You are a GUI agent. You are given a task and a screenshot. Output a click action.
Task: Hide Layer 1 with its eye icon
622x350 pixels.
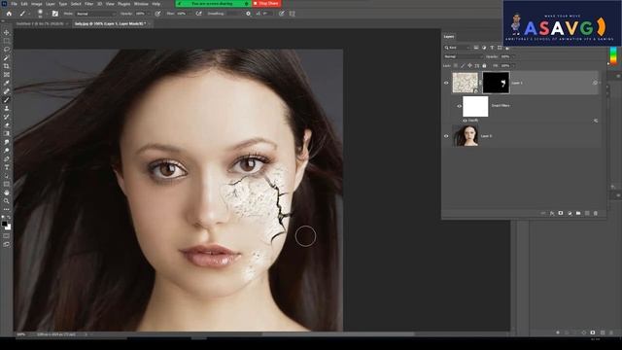tap(446, 83)
